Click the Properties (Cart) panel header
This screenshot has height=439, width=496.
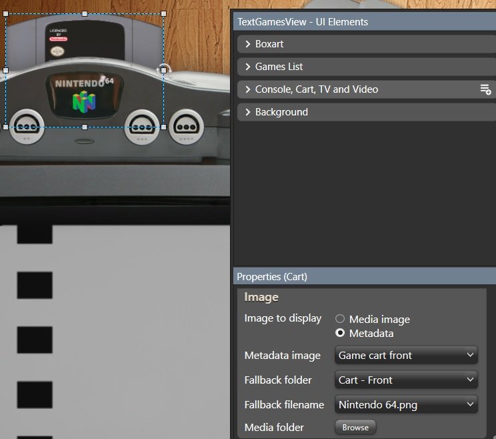365,276
